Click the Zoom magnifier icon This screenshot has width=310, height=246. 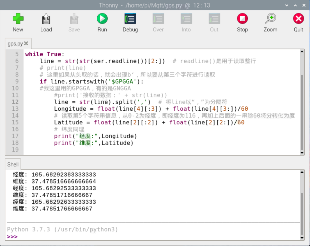[x=270, y=19]
